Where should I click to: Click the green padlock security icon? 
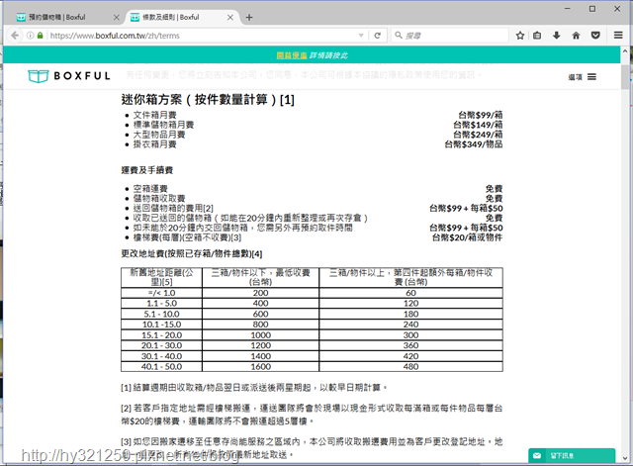40,36
